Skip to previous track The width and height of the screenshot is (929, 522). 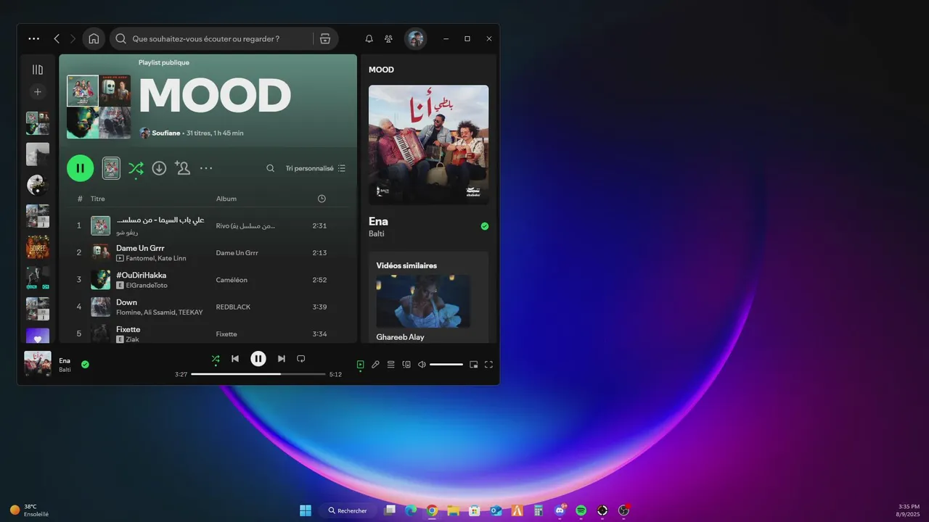235,358
